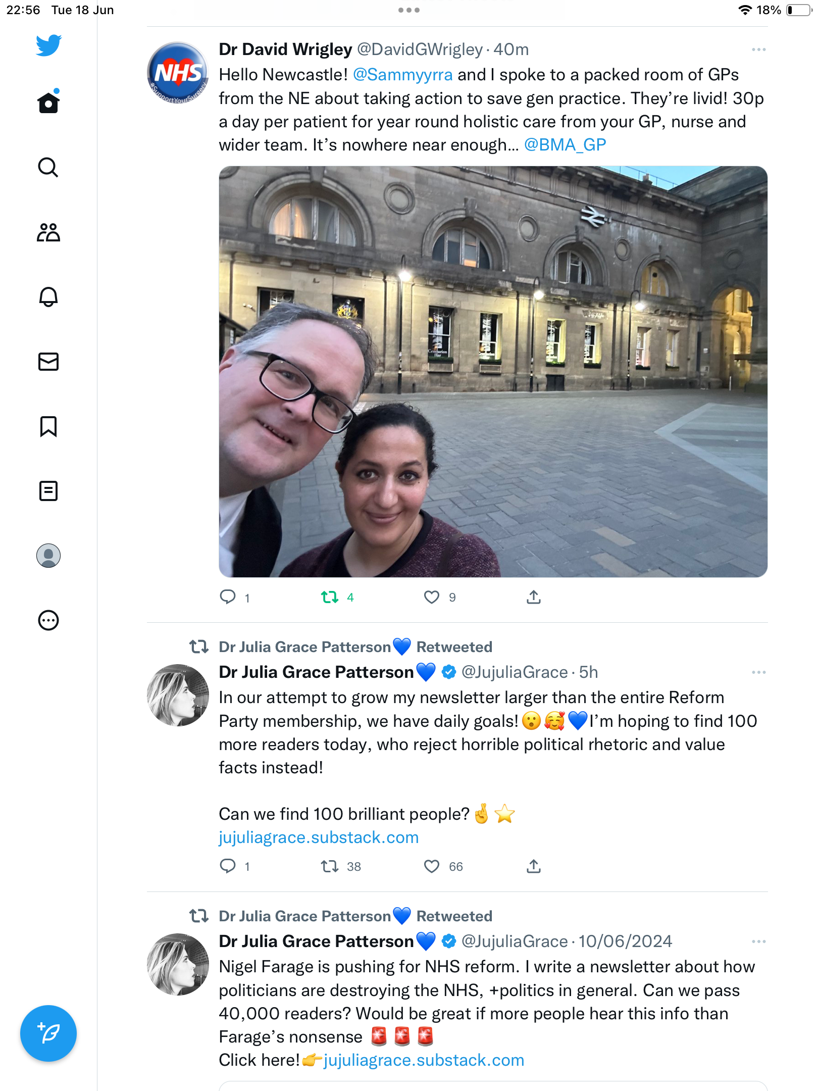The height and width of the screenshot is (1091, 818).
Task: Open the Home feed icon in sidebar
Action: [48, 102]
